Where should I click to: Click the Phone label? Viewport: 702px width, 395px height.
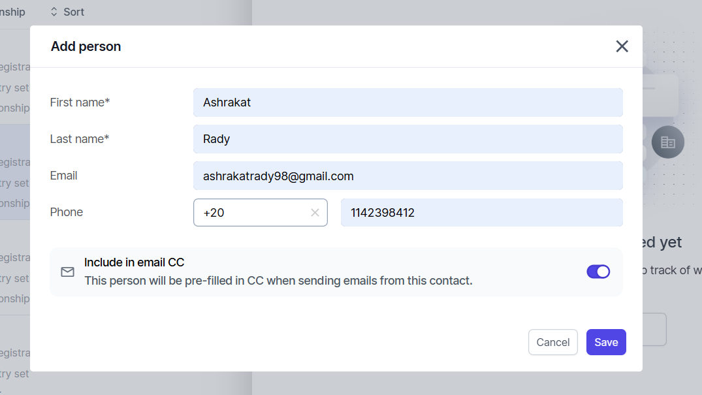pos(66,212)
